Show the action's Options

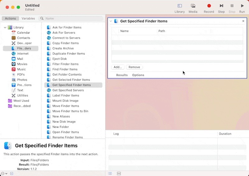click(138, 75)
